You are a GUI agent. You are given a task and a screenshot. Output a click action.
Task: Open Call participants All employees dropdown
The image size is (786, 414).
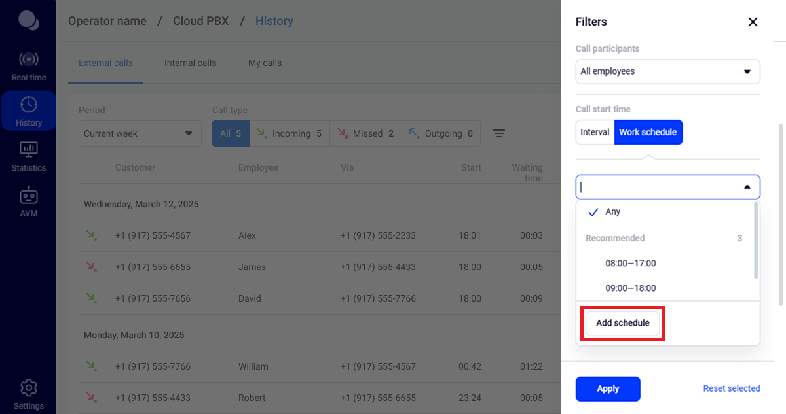[667, 71]
